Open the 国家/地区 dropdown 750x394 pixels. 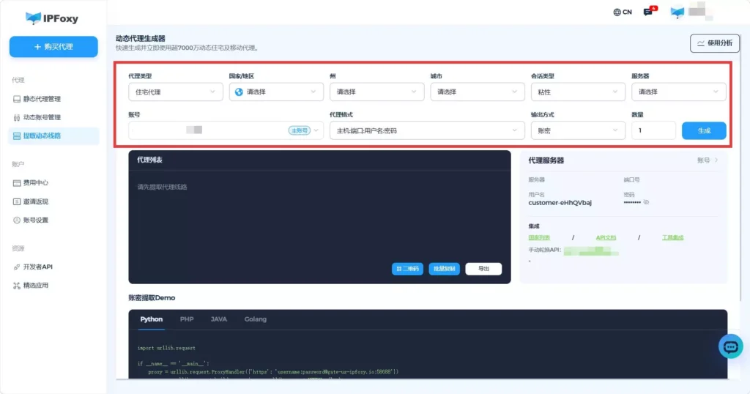(276, 92)
